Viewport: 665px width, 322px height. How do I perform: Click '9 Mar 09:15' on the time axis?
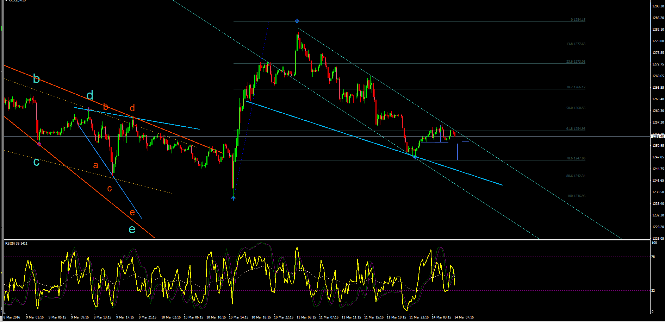[x=80, y=317]
